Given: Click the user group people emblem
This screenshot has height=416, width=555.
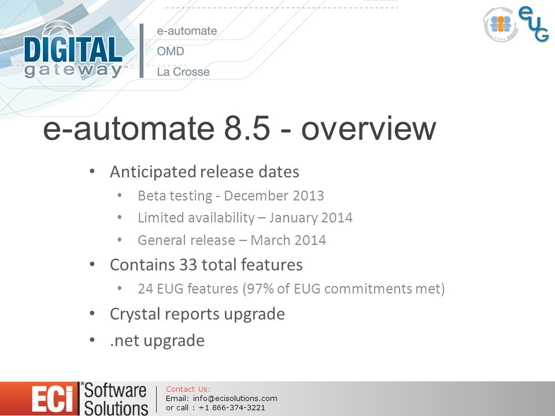Looking at the screenshot, I should [501, 25].
